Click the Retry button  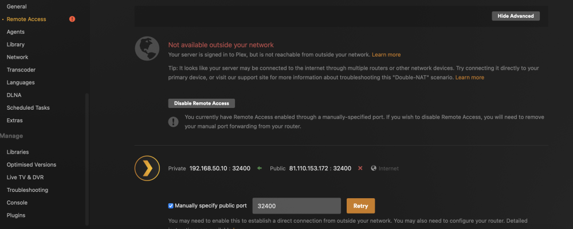tap(360, 206)
